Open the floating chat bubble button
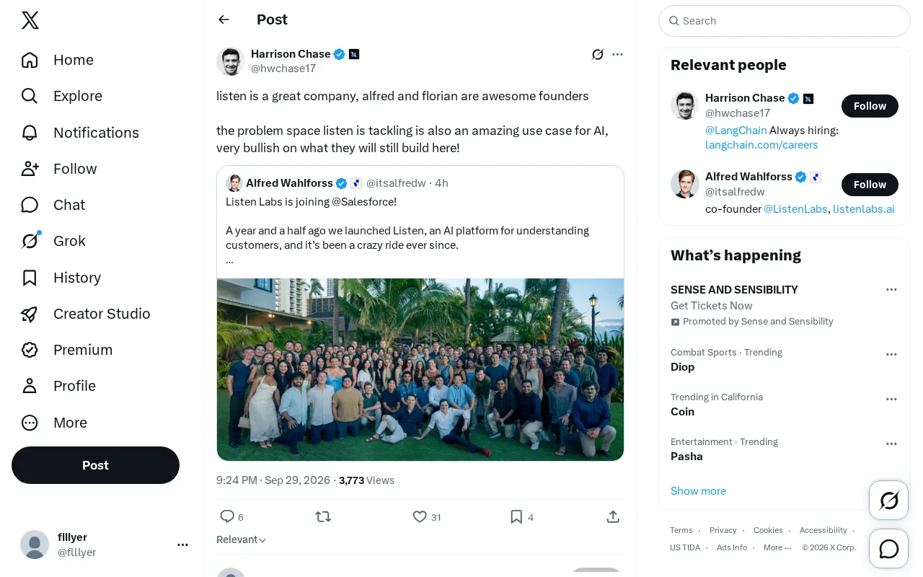Screen dimensions: 923x577 (889, 549)
